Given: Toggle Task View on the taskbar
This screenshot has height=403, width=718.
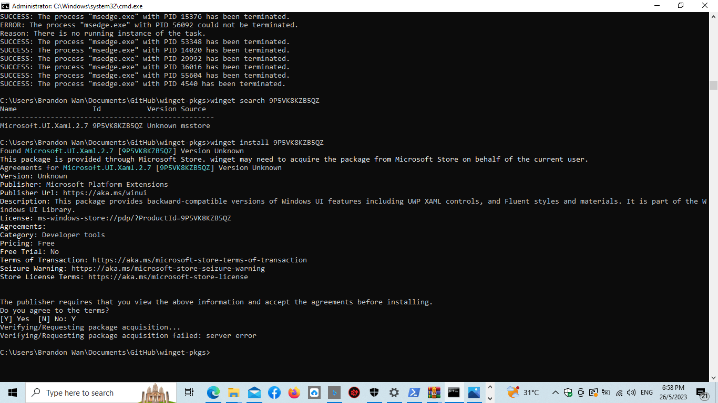Looking at the screenshot, I should pos(189,392).
